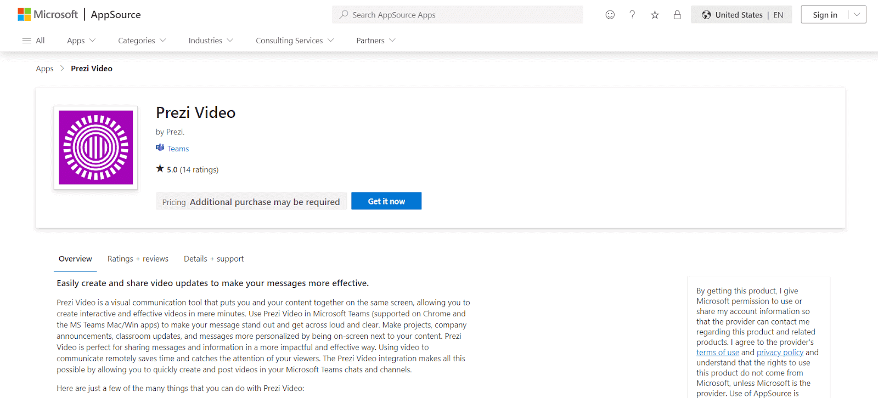Viewport: 878px width, 398px height.
Task: Open favorites star icon in header
Action: pos(655,15)
